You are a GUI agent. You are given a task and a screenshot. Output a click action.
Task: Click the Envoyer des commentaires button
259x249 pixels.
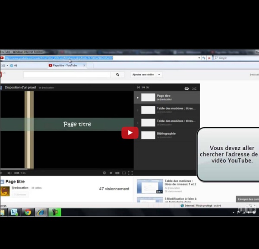pyautogui.click(x=247, y=199)
